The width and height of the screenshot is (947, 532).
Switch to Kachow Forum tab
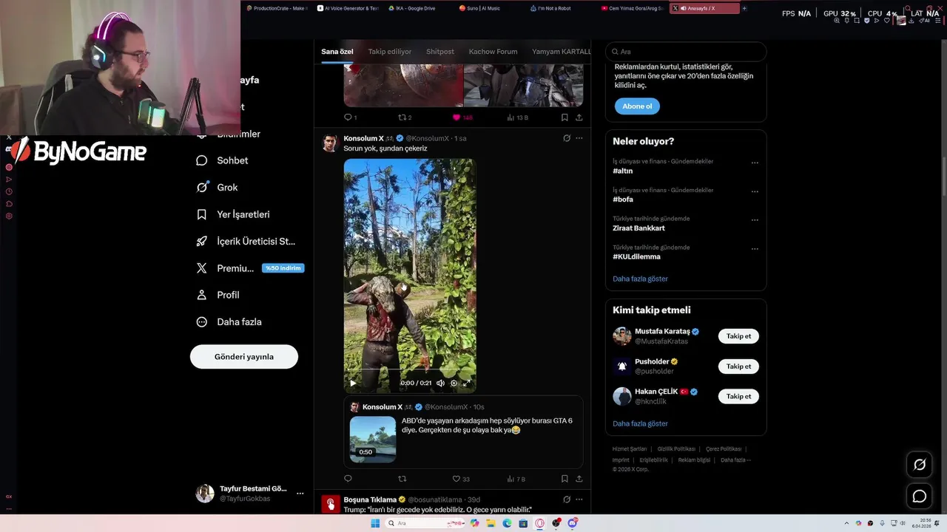click(493, 52)
